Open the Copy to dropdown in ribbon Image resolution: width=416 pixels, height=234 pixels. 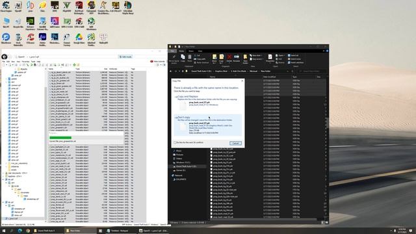[222, 59]
